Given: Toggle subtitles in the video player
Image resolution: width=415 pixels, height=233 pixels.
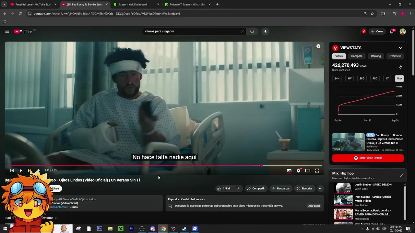Looking at the screenshot, I should pos(289,171).
